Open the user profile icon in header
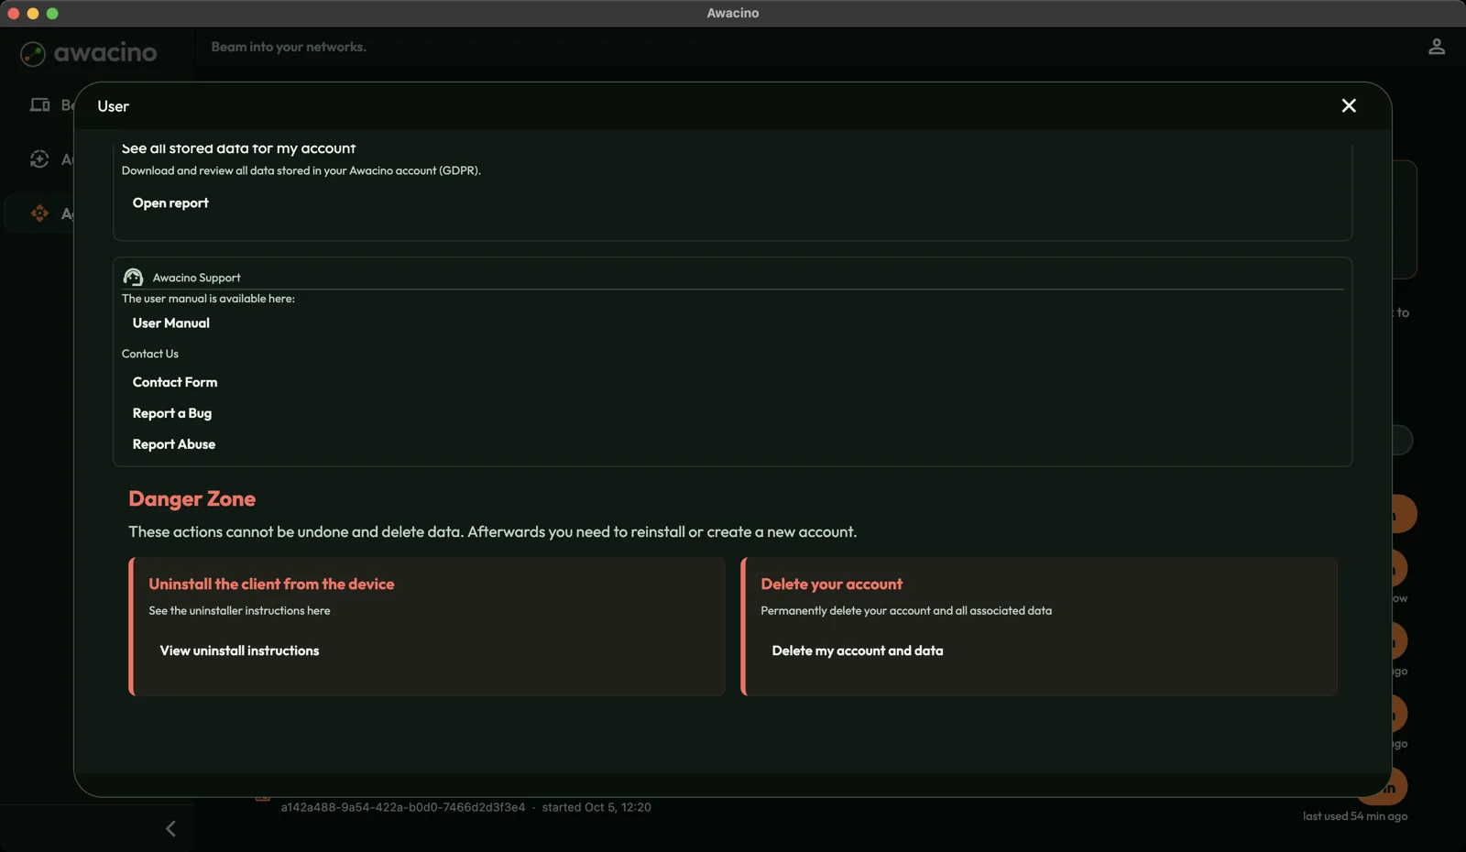Viewport: 1466px width, 852px height. tap(1436, 47)
